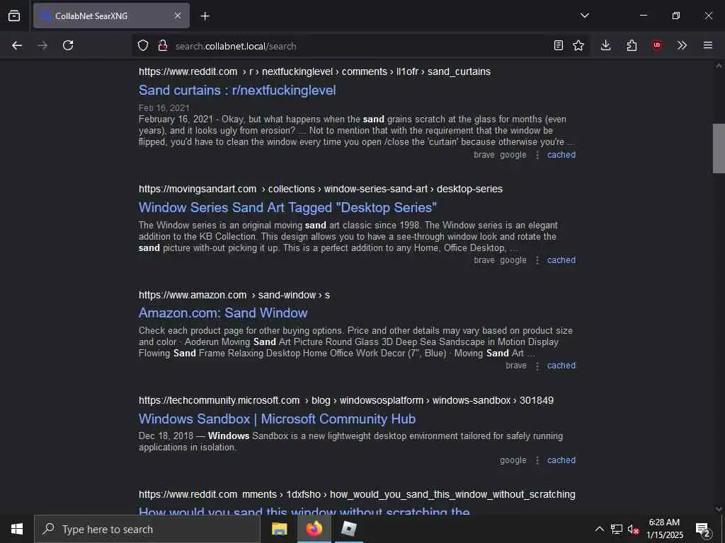Viewport: 725px width, 543px height.
Task: Open cached copy of Sand curtains result
Action: point(561,155)
